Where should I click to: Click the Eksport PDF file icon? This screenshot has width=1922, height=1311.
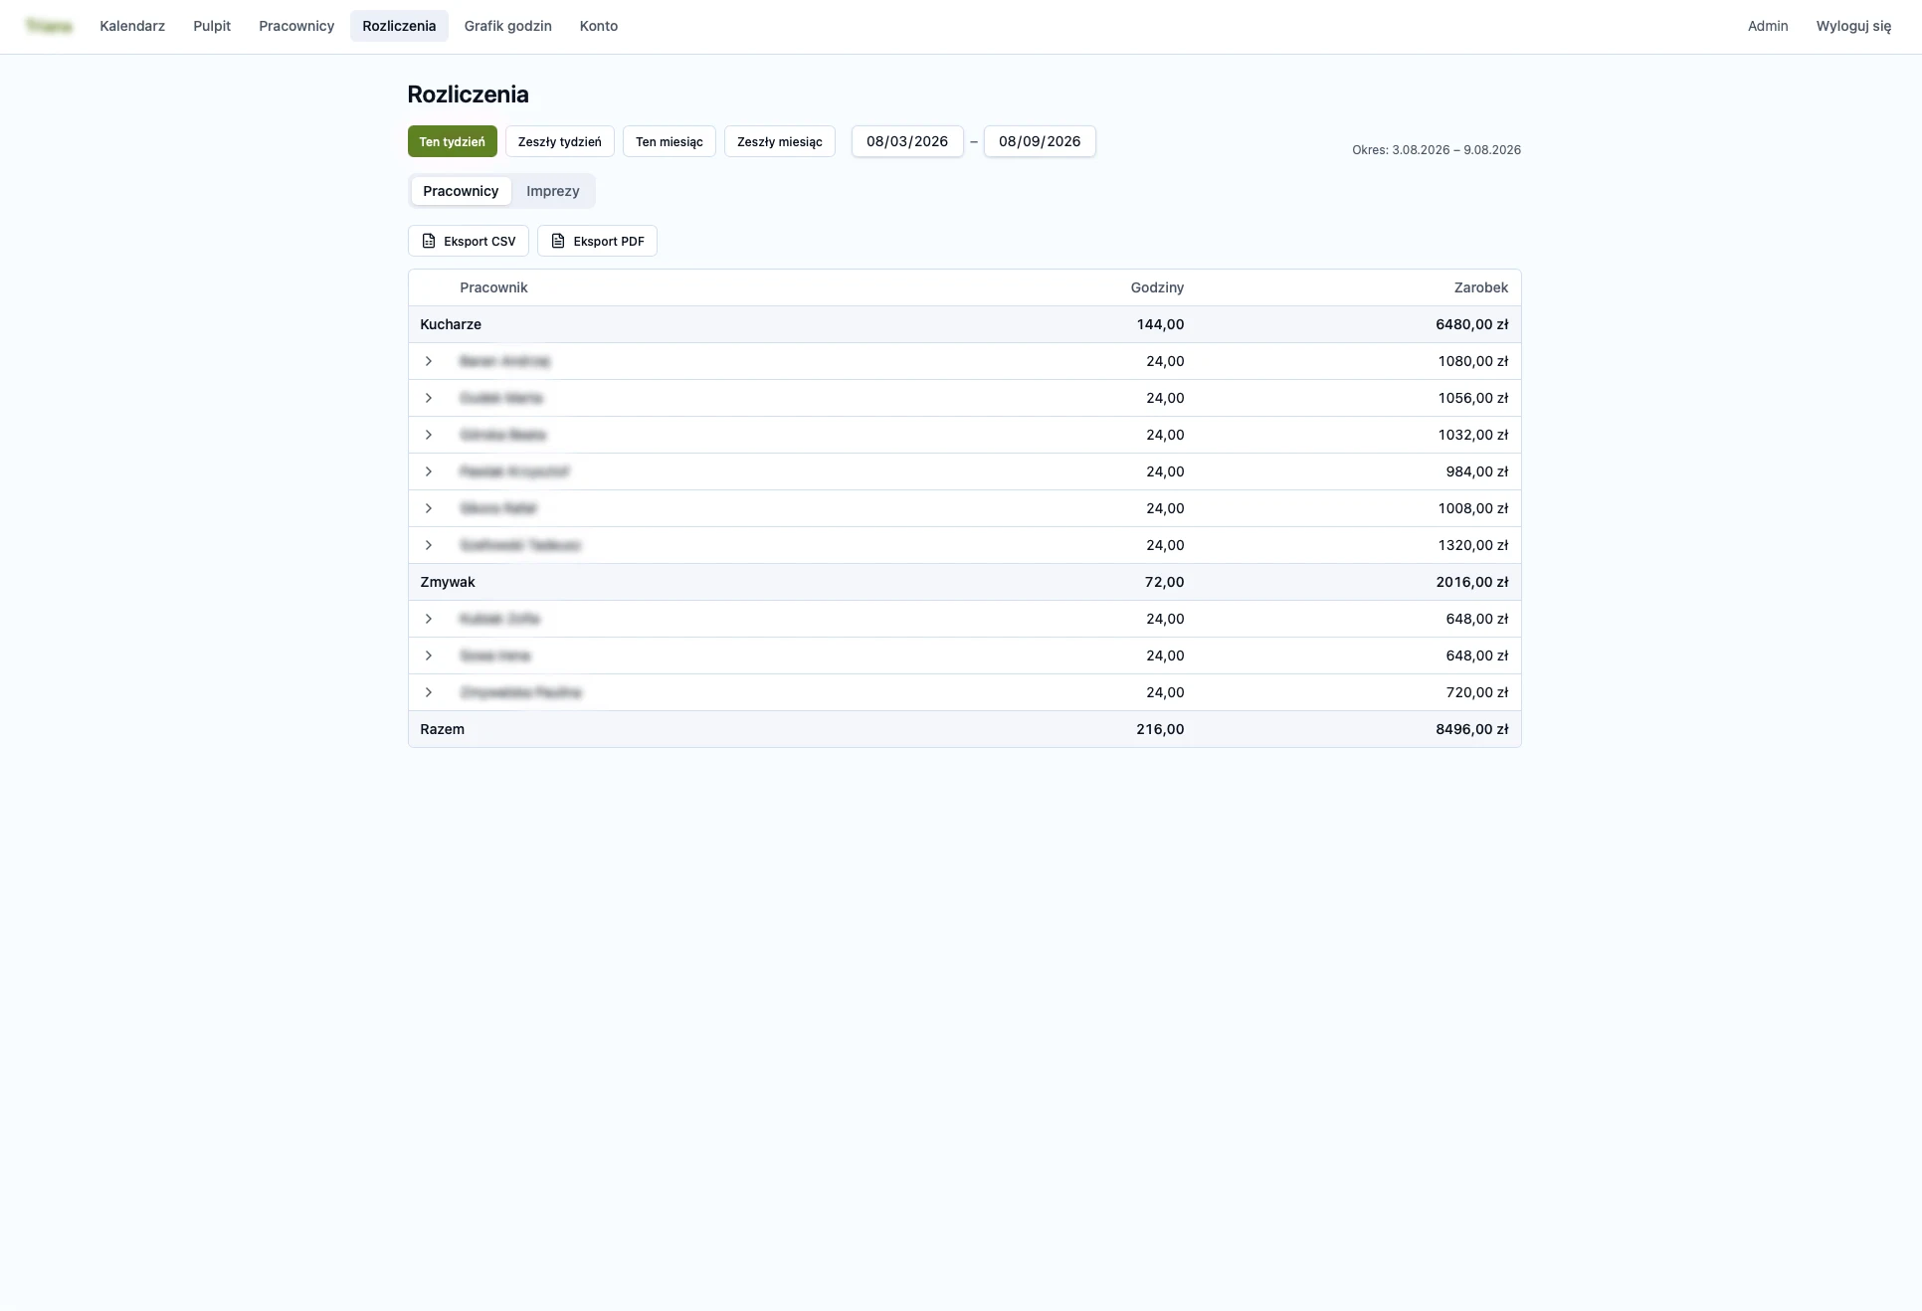pyautogui.click(x=558, y=241)
